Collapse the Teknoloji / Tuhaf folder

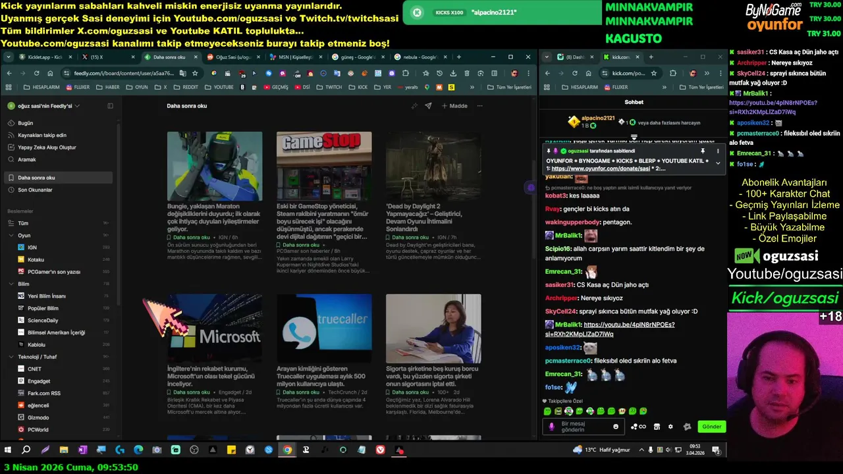11,357
